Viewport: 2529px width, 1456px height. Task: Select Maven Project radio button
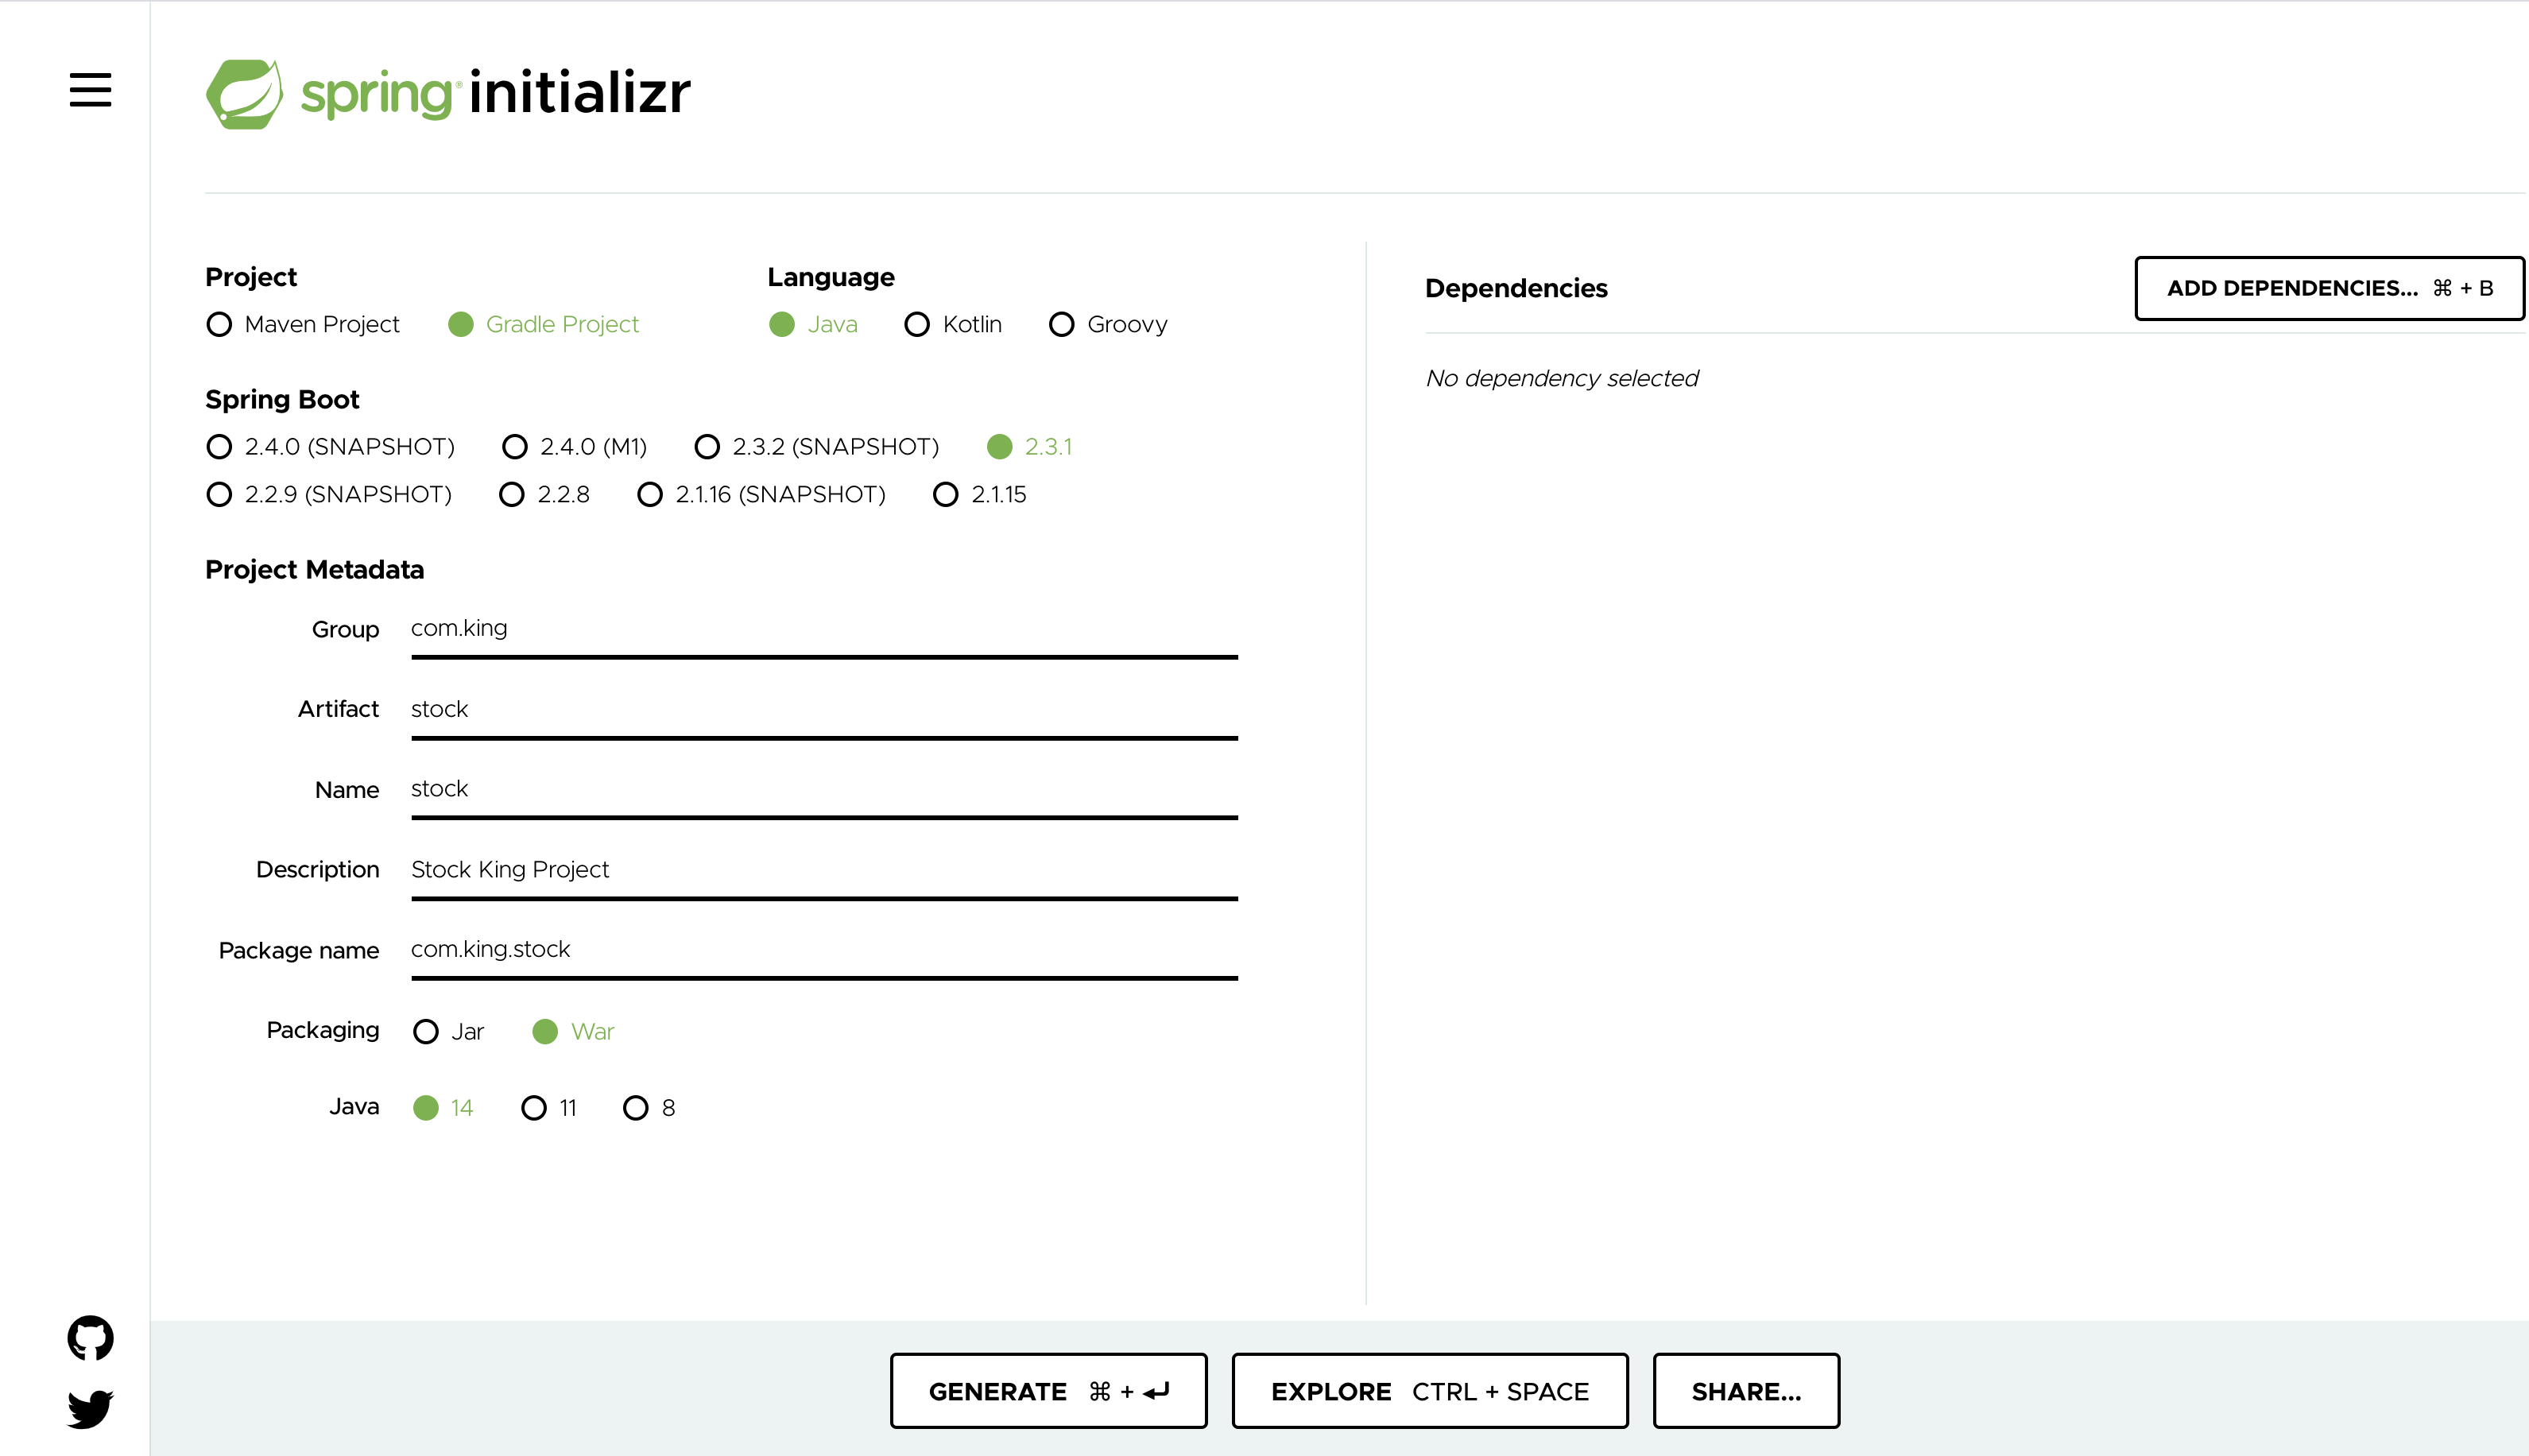(219, 325)
